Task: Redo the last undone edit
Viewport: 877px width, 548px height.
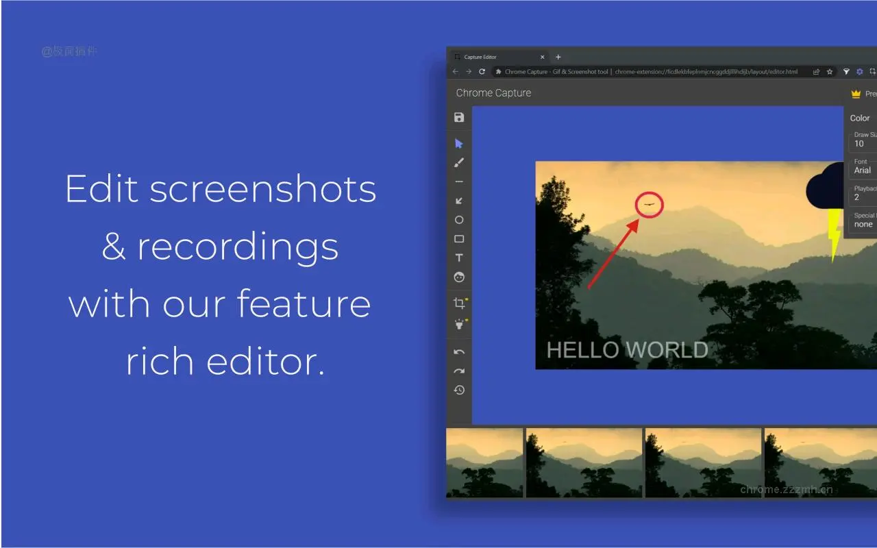Action: (x=459, y=371)
